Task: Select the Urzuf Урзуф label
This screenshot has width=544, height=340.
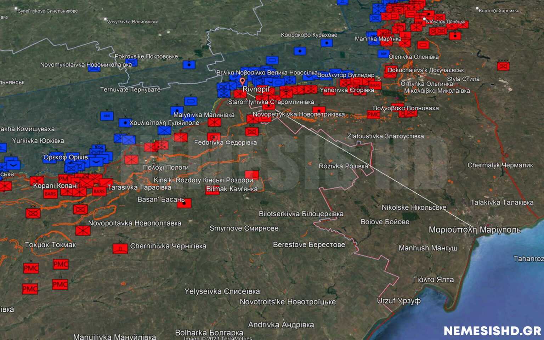Action: (x=399, y=301)
